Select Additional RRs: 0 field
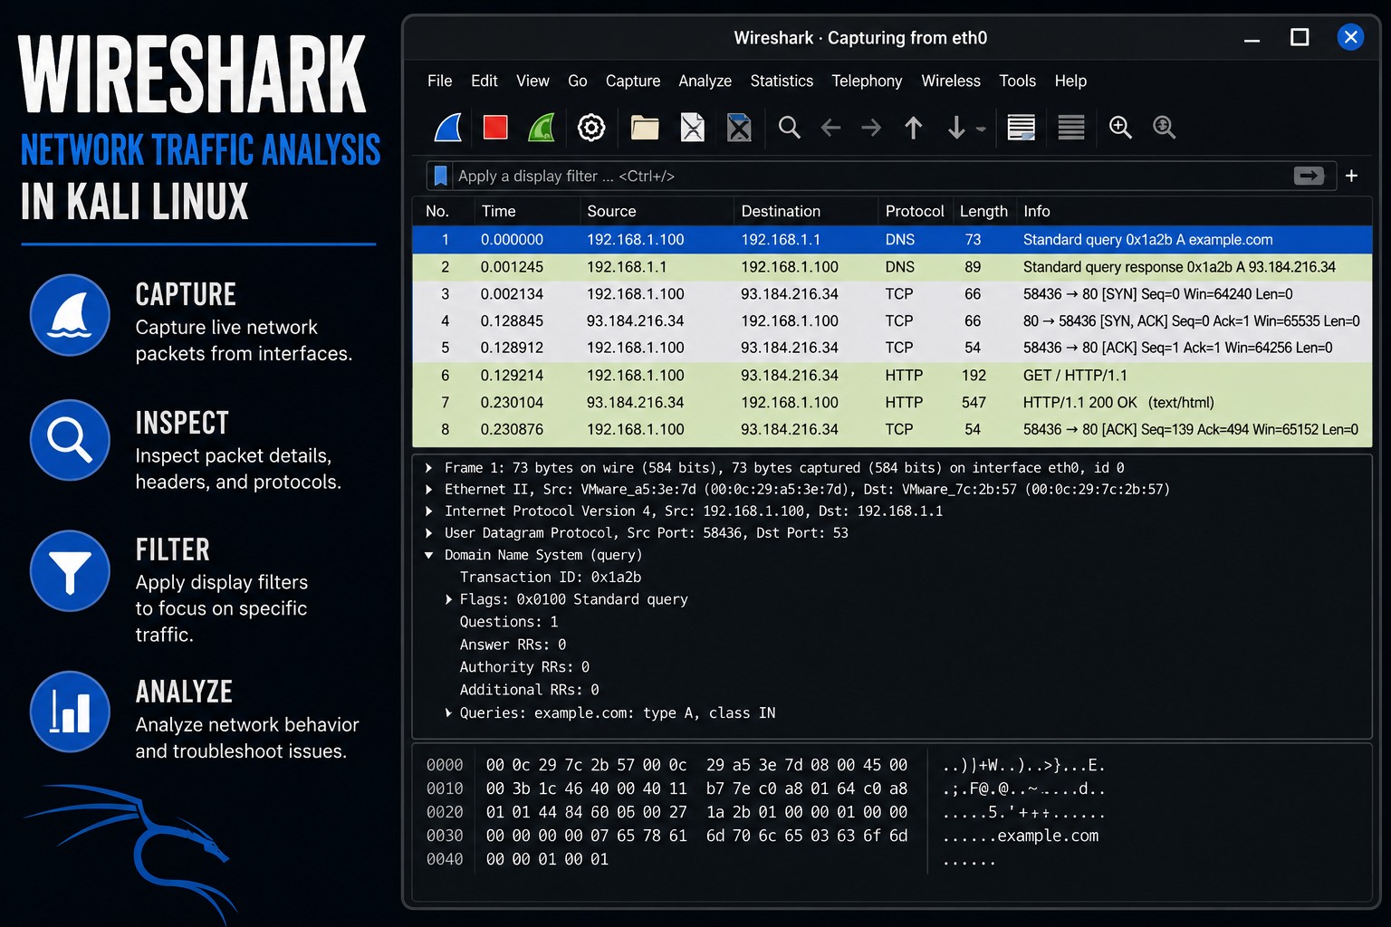 [x=529, y=690]
